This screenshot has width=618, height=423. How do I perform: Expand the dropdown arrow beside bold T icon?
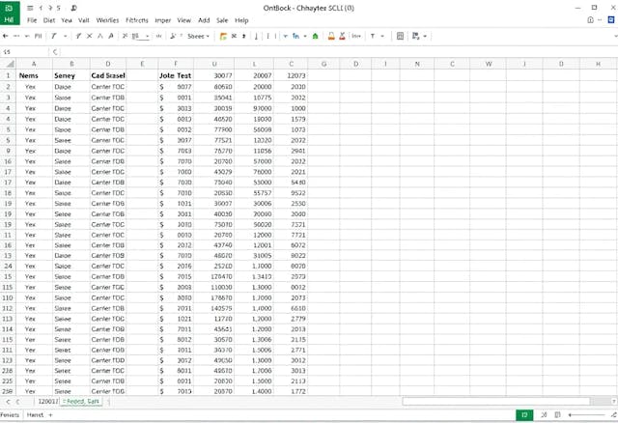382,36
